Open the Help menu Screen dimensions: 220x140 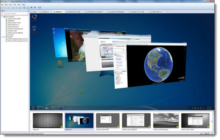23,5
